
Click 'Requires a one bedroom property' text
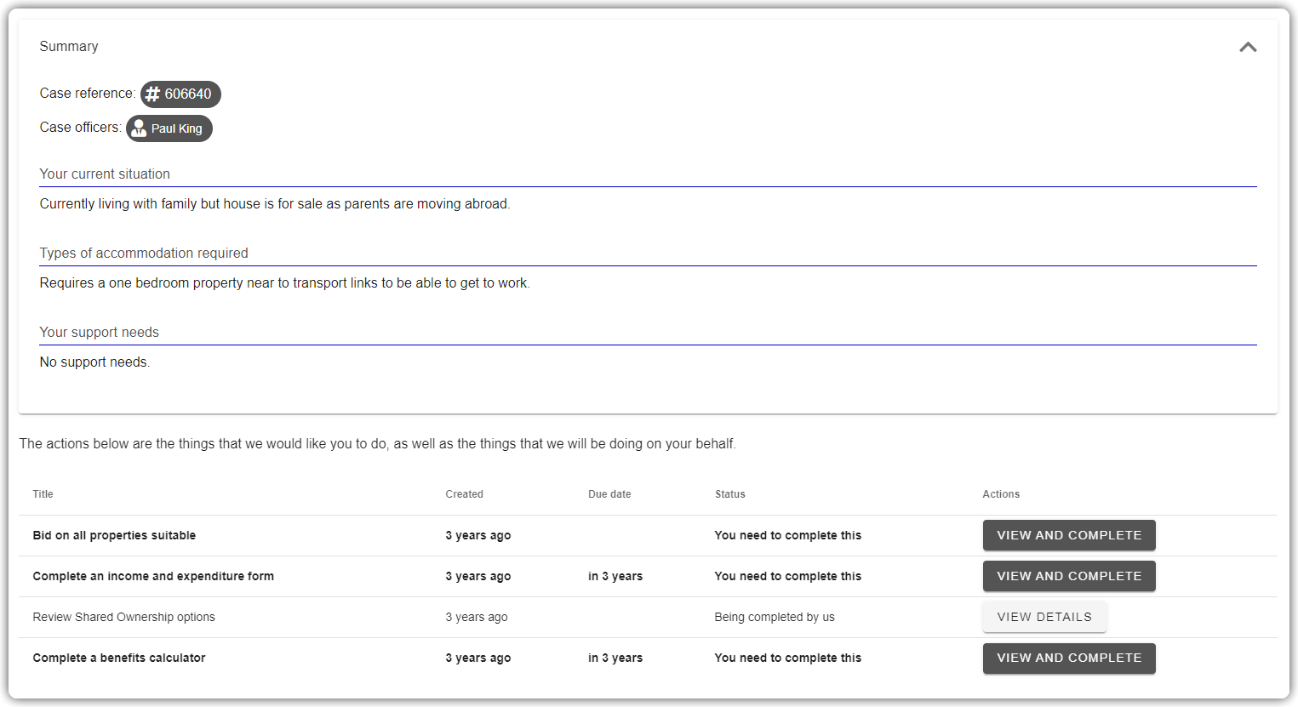[x=285, y=283]
